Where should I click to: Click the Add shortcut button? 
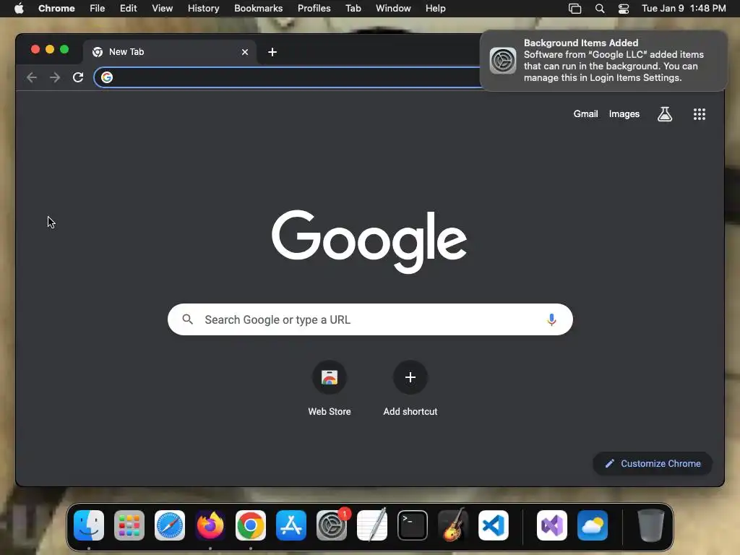(410, 388)
